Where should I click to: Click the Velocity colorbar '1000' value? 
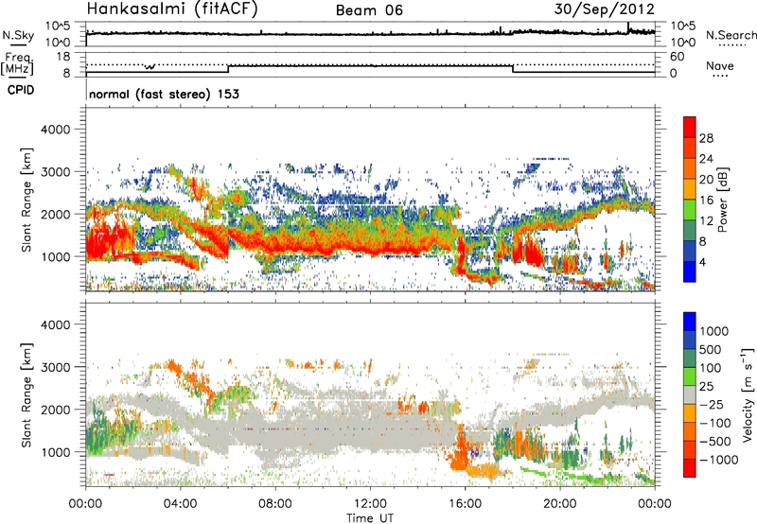tap(714, 331)
